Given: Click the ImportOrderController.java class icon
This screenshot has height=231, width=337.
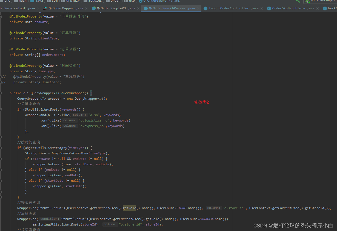Looking at the screenshot, I should click(205, 8).
